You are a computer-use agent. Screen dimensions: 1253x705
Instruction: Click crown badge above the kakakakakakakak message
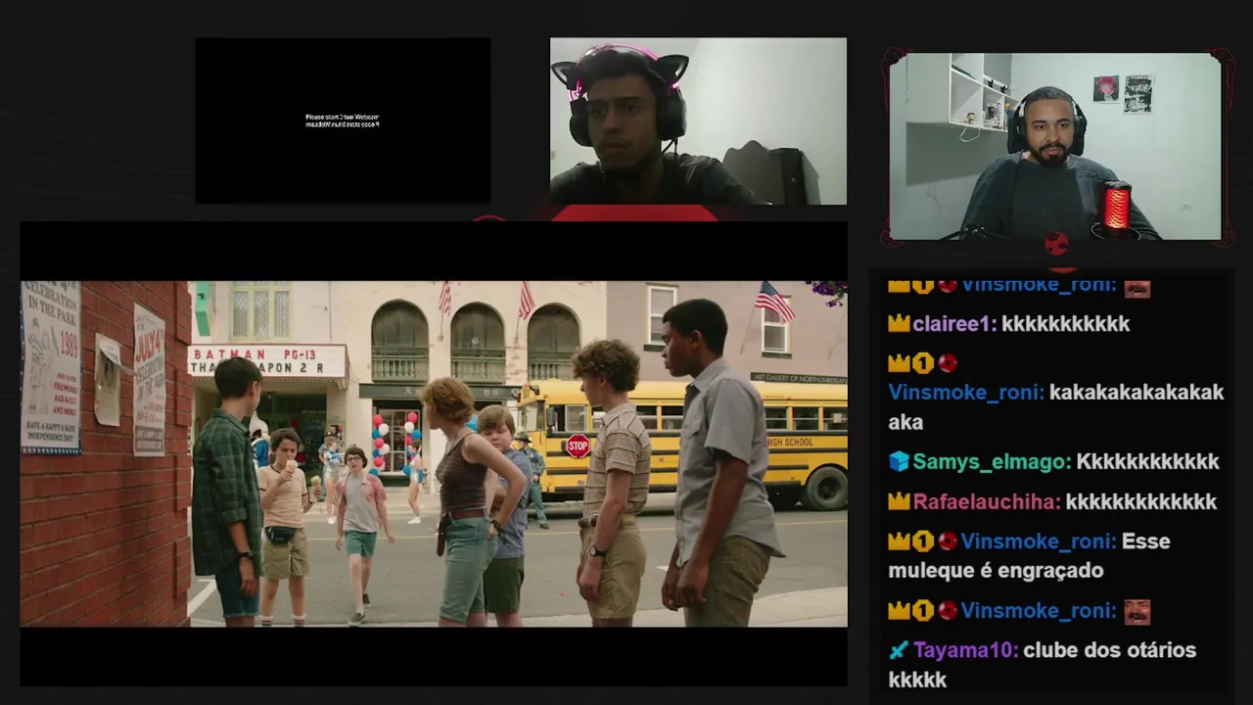(x=900, y=362)
